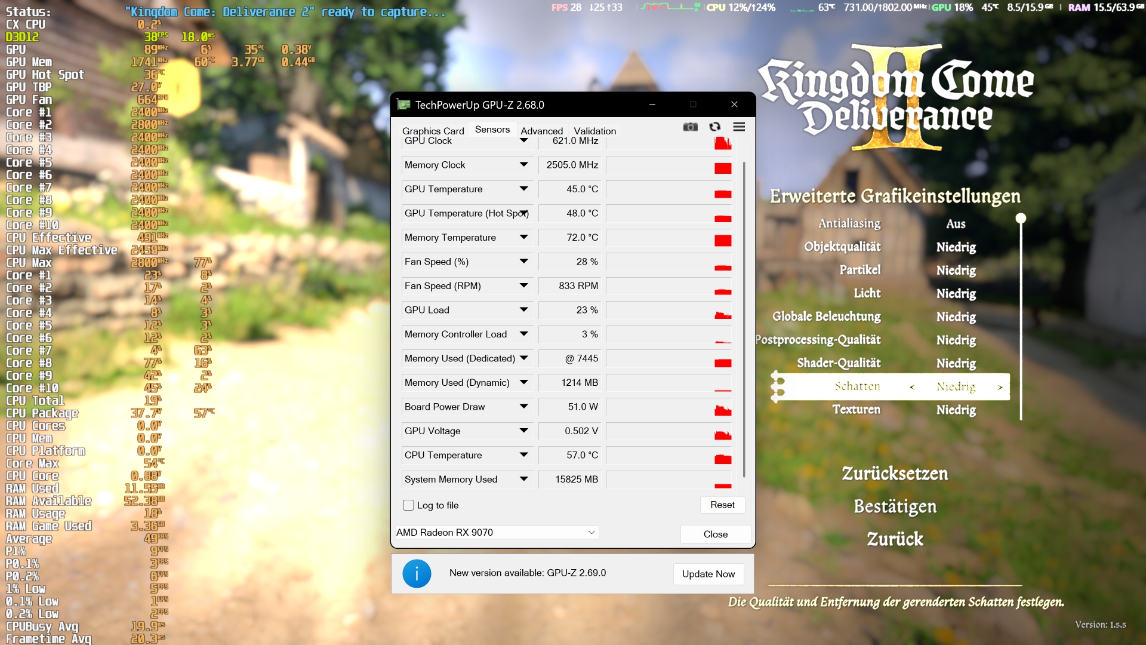This screenshot has width=1146, height=645.
Task: Click the left arrow for Schatten setting
Action: coord(912,387)
